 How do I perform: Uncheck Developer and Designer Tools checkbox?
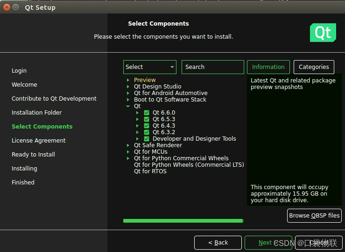[147, 139]
